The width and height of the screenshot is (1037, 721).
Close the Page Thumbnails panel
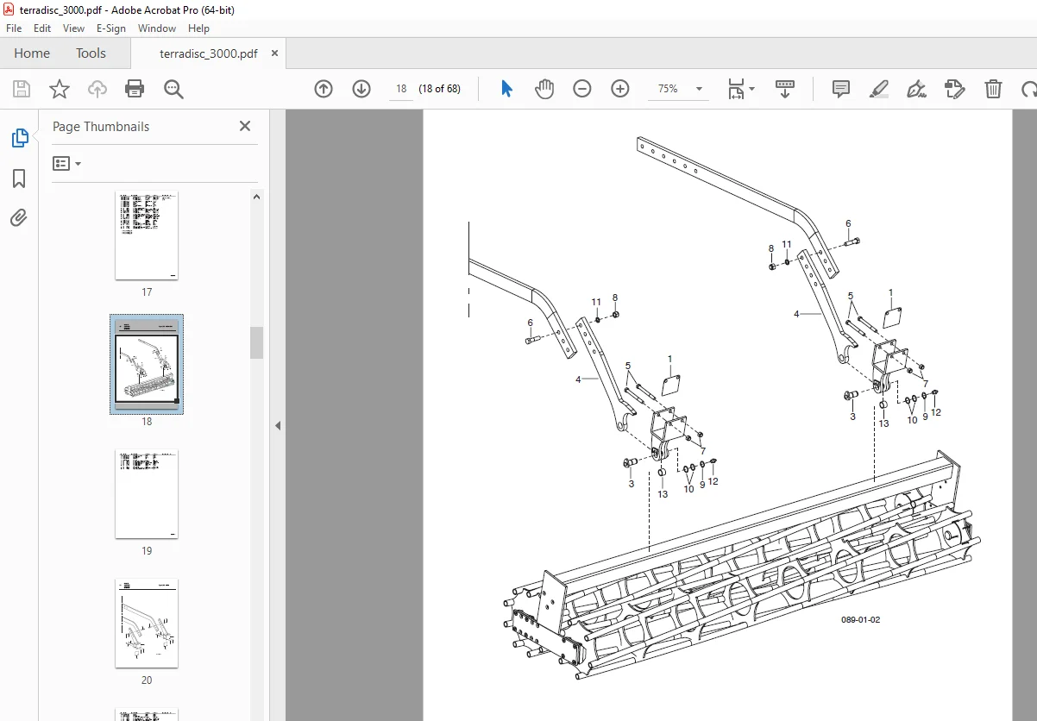245,126
